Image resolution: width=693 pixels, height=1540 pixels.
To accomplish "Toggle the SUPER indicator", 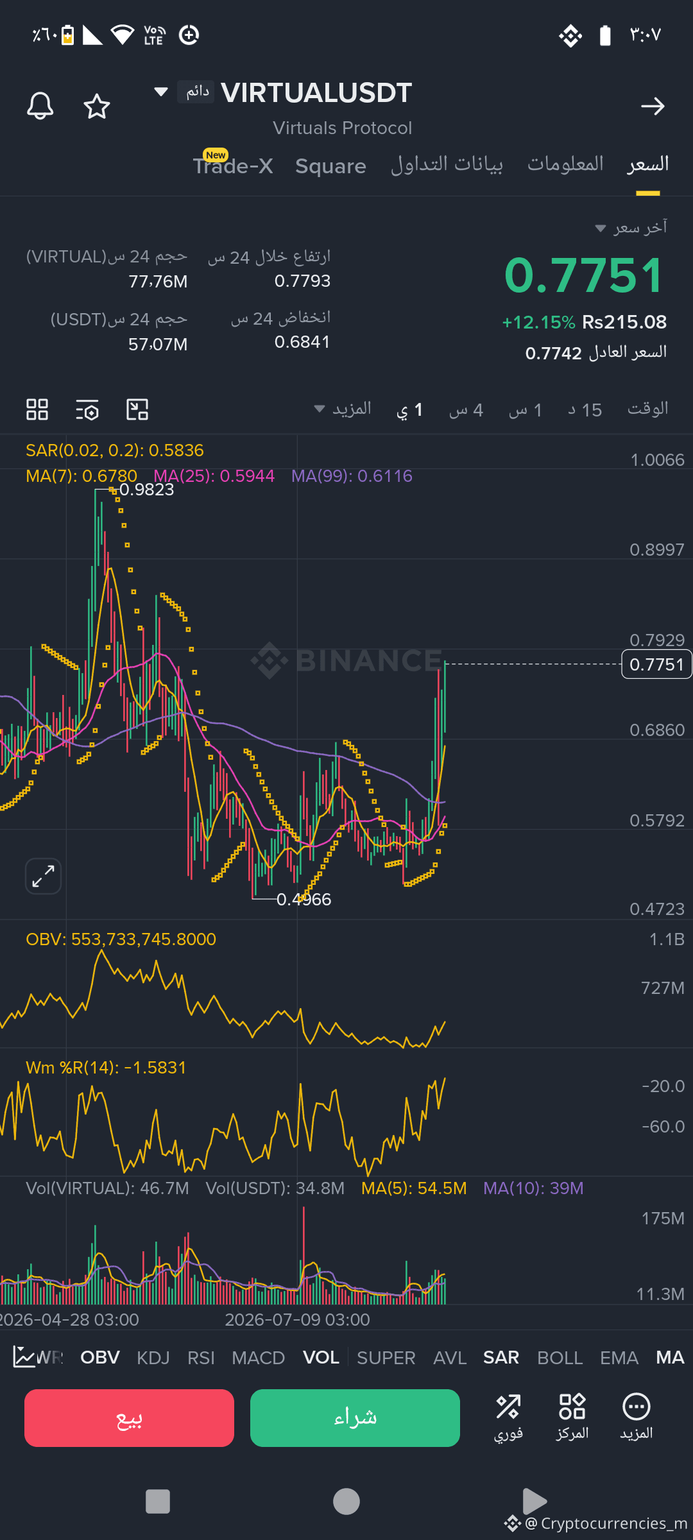I will (x=386, y=1357).
